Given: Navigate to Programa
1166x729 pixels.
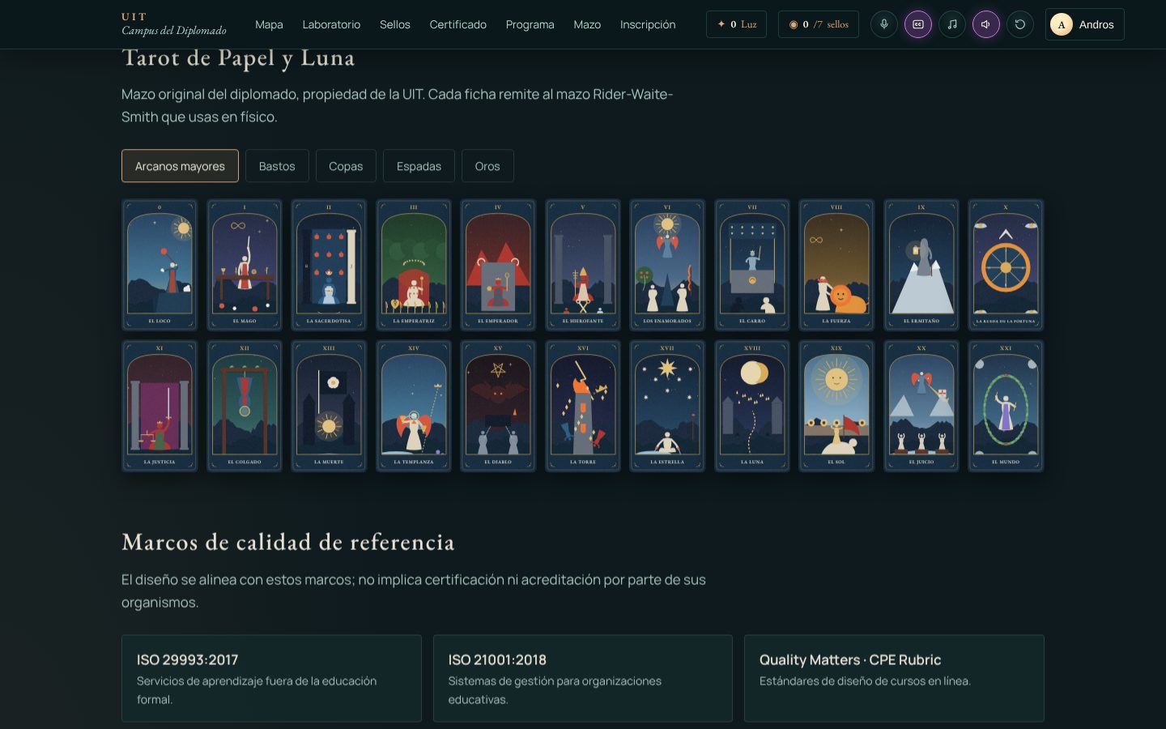Looking at the screenshot, I should tap(530, 24).
